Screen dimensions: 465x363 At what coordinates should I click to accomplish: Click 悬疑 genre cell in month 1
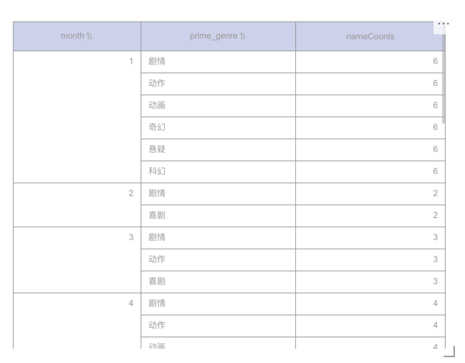(157, 149)
